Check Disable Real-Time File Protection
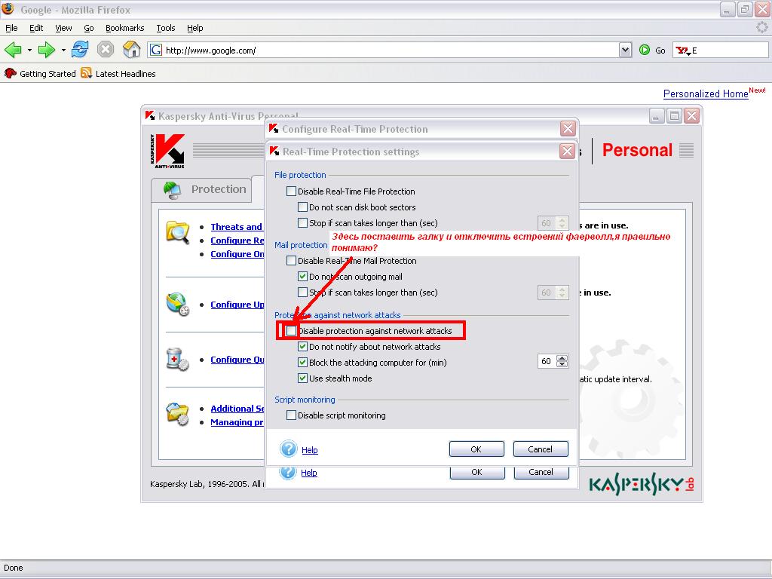Viewport: 772px width, 579px height. click(292, 191)
